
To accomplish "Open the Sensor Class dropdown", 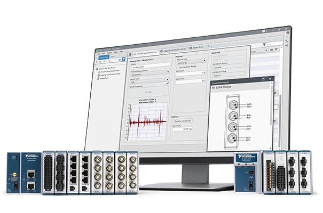I will click(x=167, y=79).
